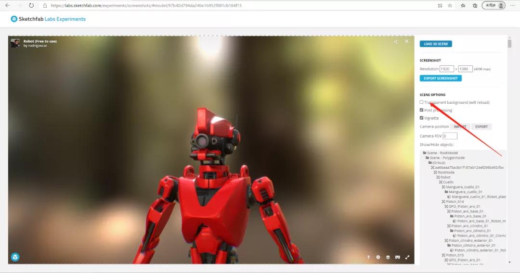Click the camera position EXPORT button
Screen dimensions: 520x273
[x=481, y=127]
